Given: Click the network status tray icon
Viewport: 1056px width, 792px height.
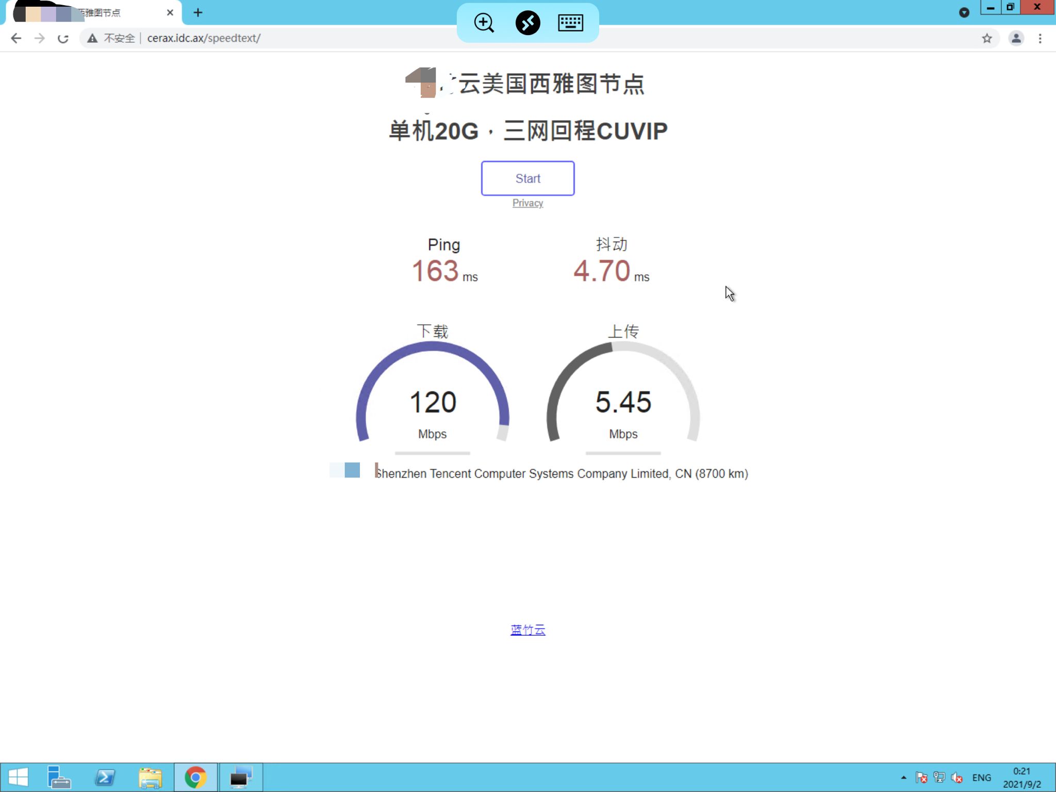Looking at the screenshot, I should tap(938, 777).
